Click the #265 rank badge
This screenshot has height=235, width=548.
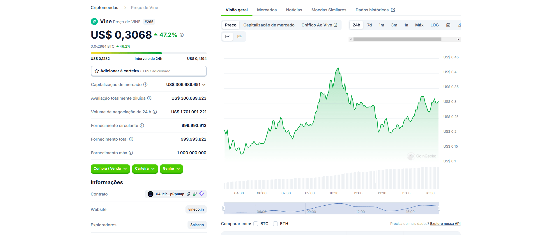tap(149, 22)
